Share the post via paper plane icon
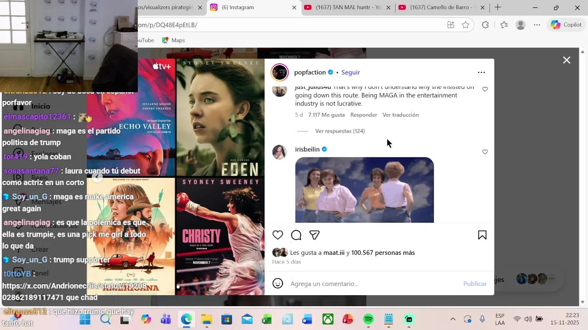The height and width of the screenshot is (330, 588). pyautogui.click(x=314, y=235)
